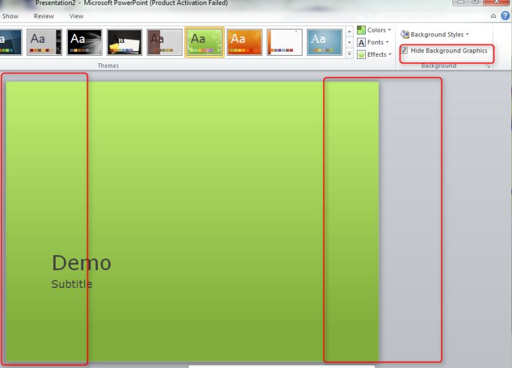Click the Effects circle icon
Screen dimensions: 512x368
click(361, 54)
